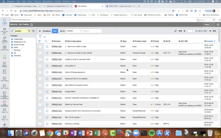
Task: Open system settings gear in banner
Action: point(218,24)
